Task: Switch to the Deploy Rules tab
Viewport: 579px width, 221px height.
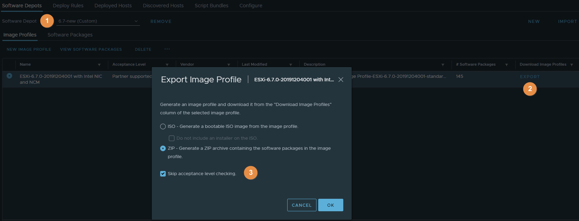Action: tap(68, 6)
